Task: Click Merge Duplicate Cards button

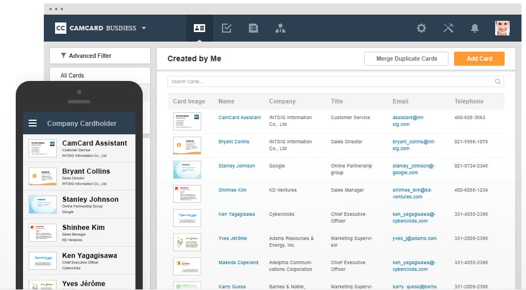Action: [406, 59]
